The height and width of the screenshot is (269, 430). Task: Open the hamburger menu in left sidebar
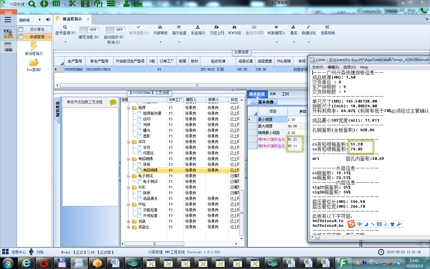[x=8, y=20]
